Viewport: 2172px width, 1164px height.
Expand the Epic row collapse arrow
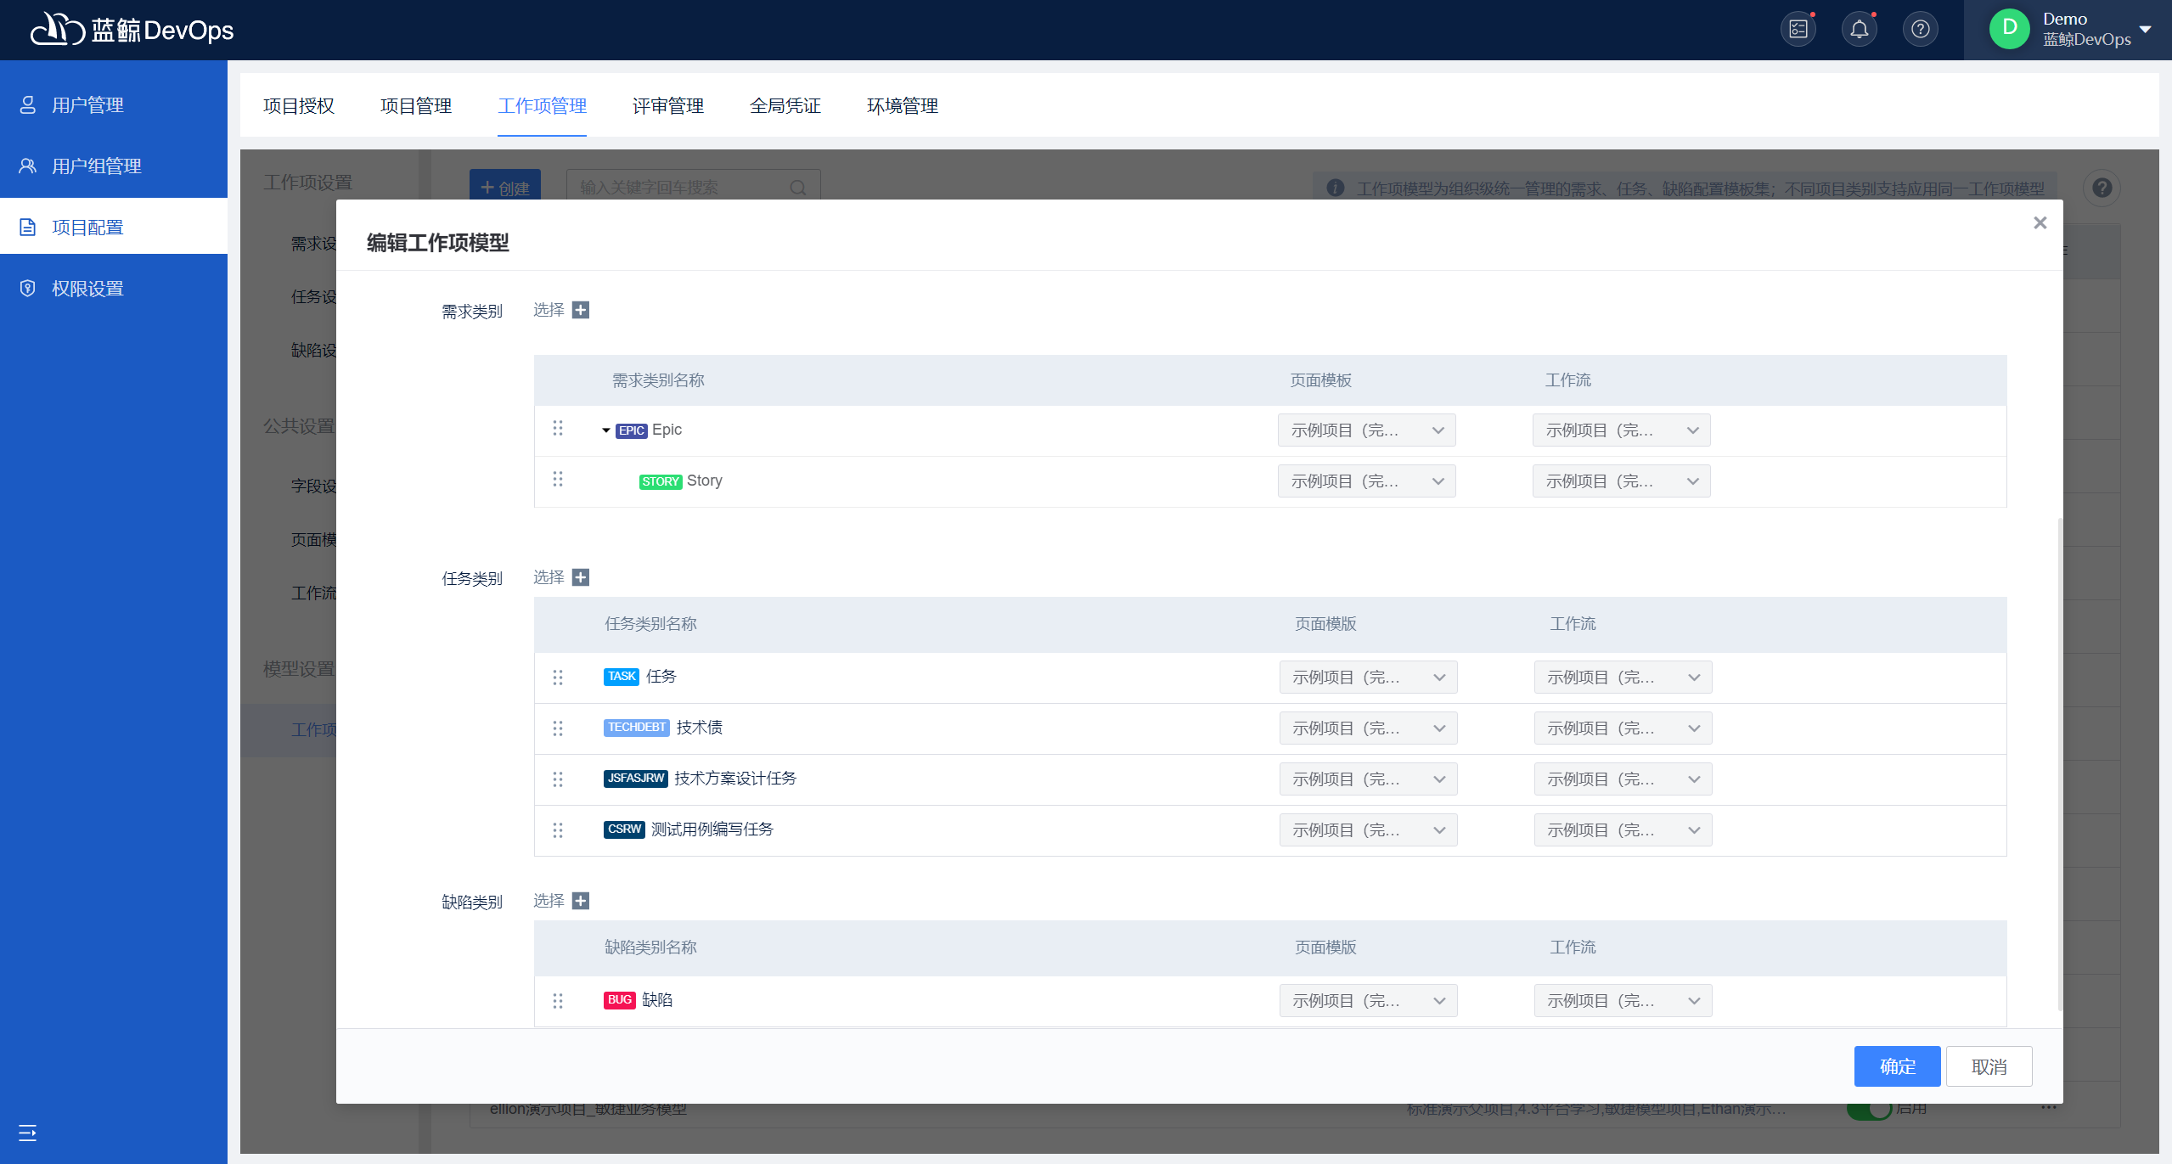point(604,430)
